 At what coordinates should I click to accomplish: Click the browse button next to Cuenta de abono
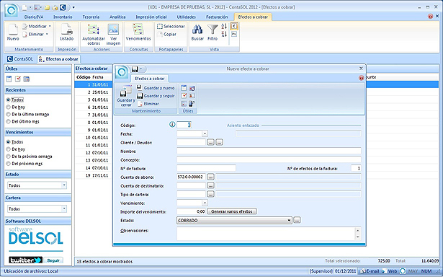point(211,177)
